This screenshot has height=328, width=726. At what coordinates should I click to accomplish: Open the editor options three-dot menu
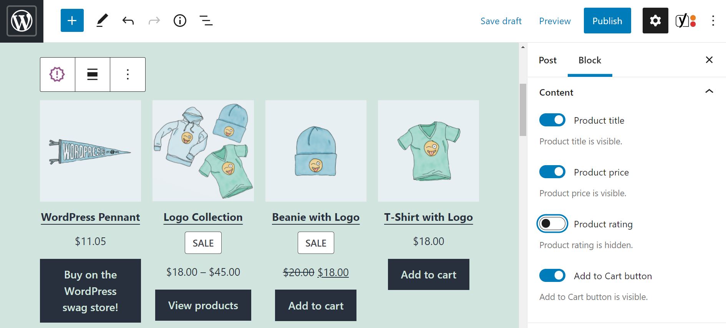714,20
